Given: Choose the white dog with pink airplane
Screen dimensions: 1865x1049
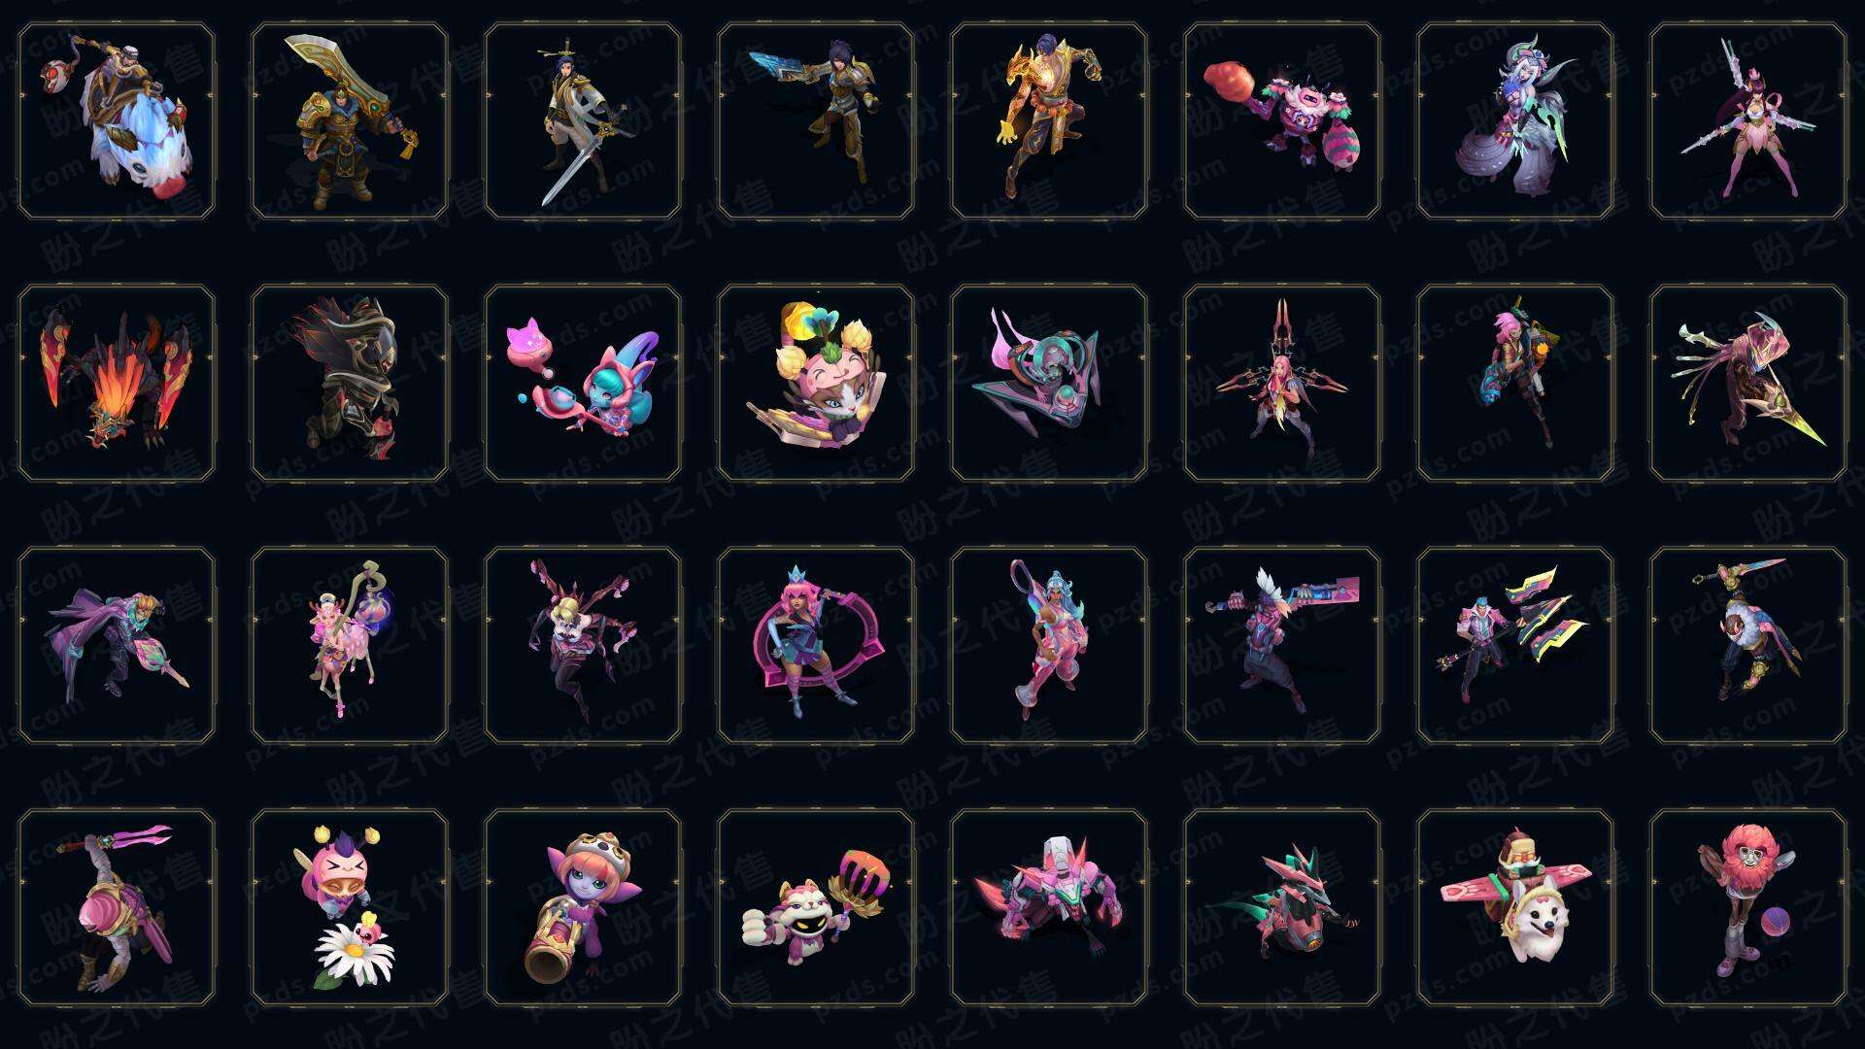Looking at the screenshot, I should click(x=1515, y=907).
